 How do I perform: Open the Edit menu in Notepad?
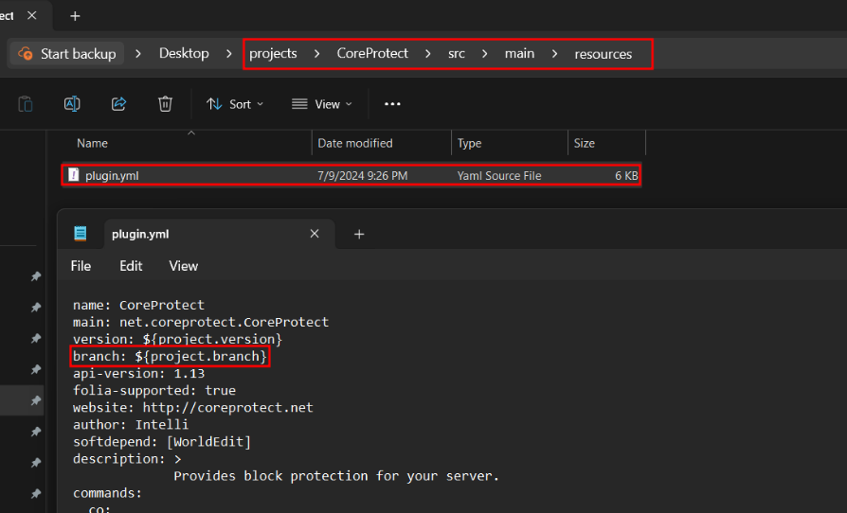131,266
